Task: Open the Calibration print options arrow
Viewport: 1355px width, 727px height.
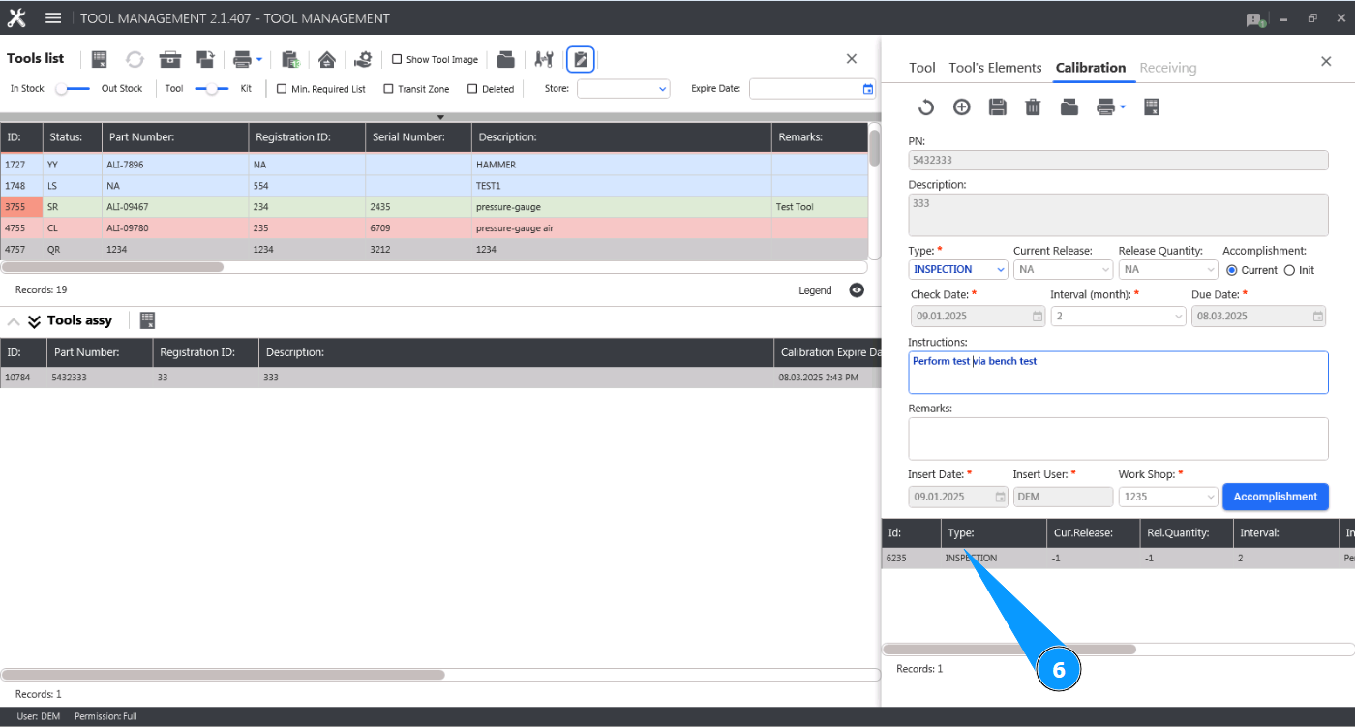Action: click(x=1122, y=107)
